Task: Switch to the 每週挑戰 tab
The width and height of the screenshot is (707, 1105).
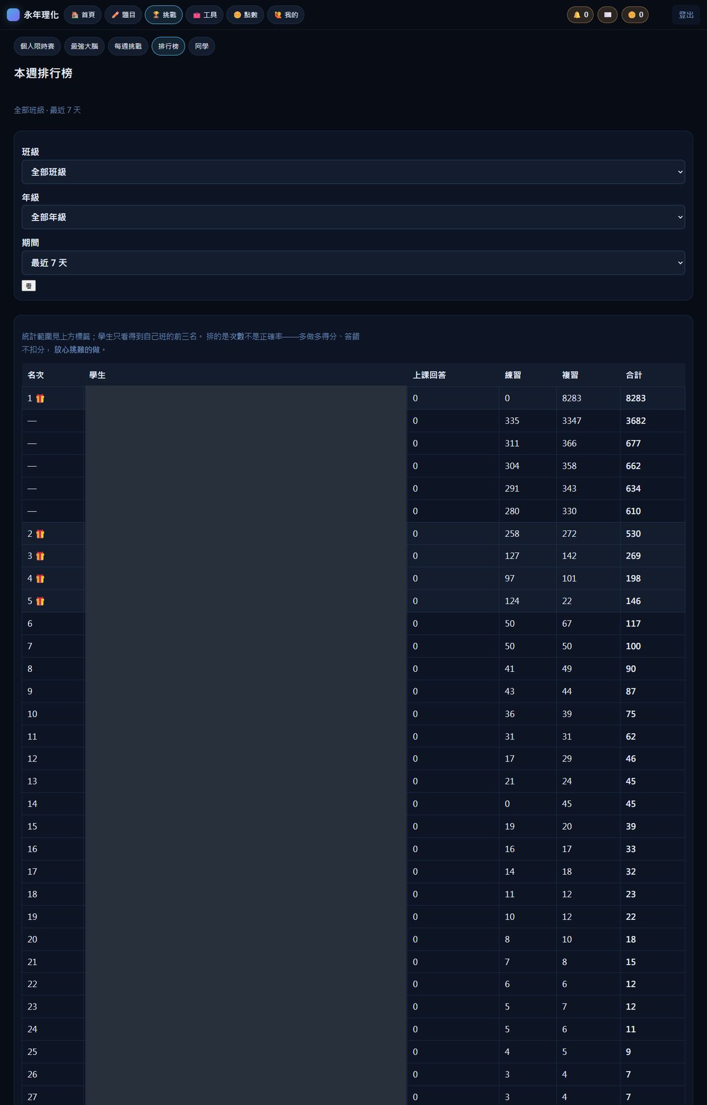Action: click(128, 46)
